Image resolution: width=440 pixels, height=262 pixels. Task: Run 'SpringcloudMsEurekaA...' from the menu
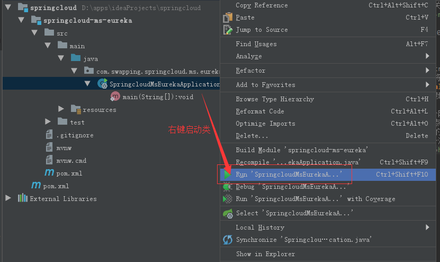[328, 174]
